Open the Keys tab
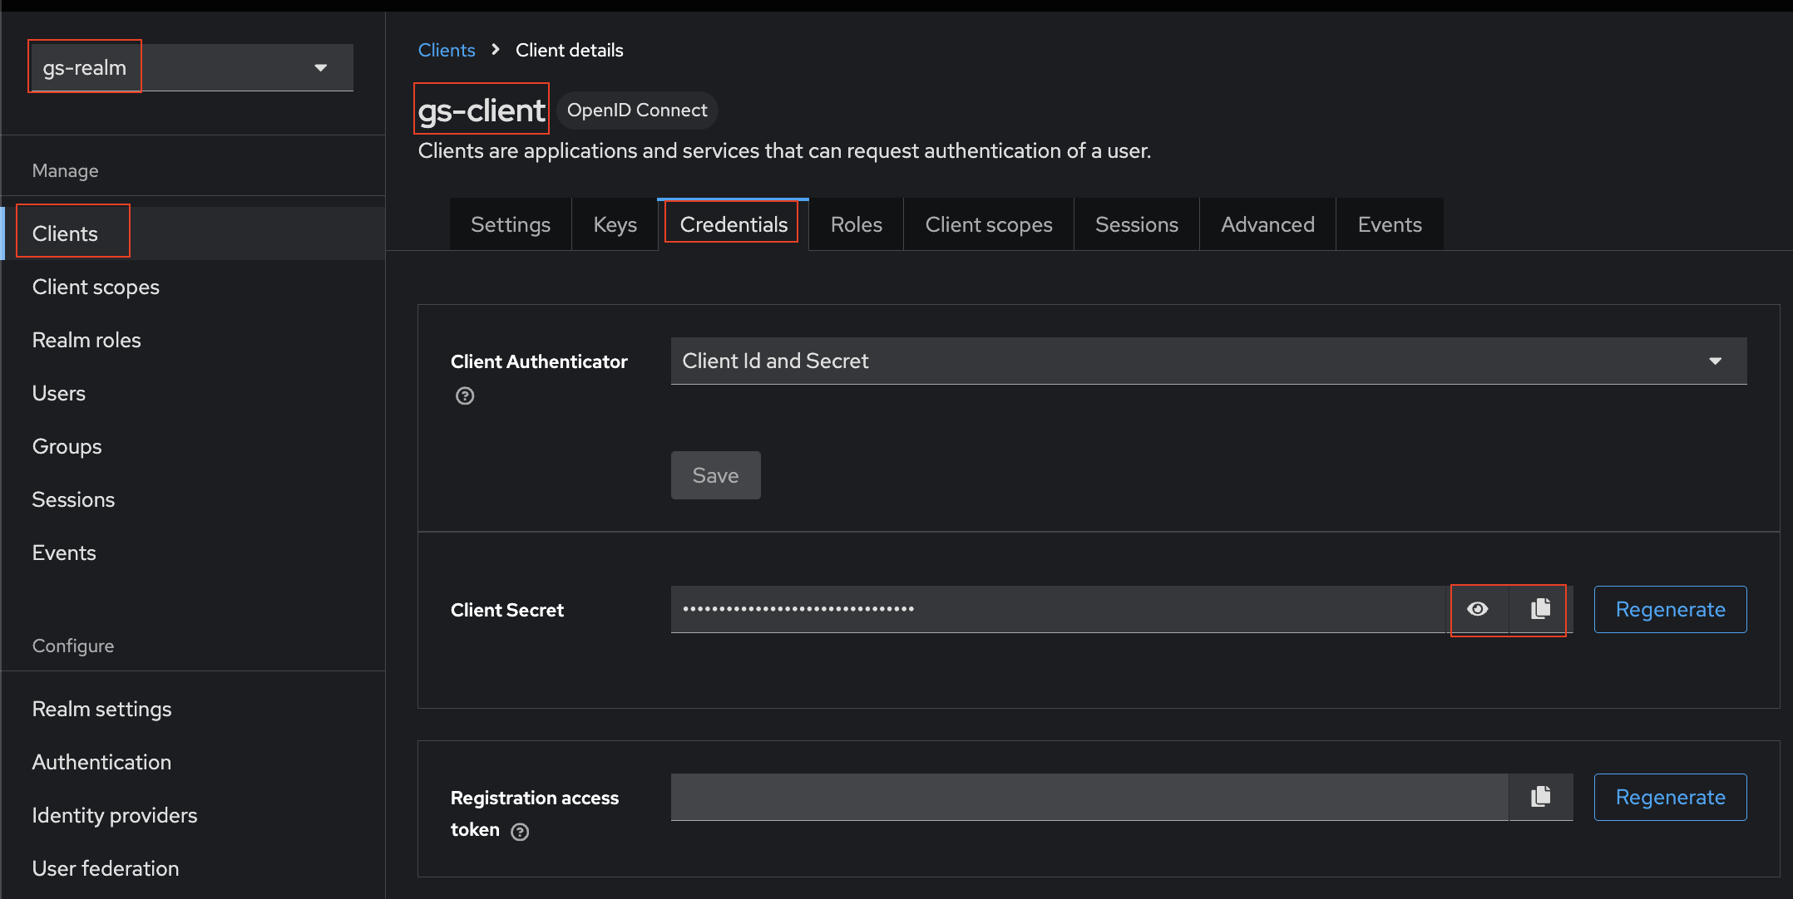 (615, 224)
